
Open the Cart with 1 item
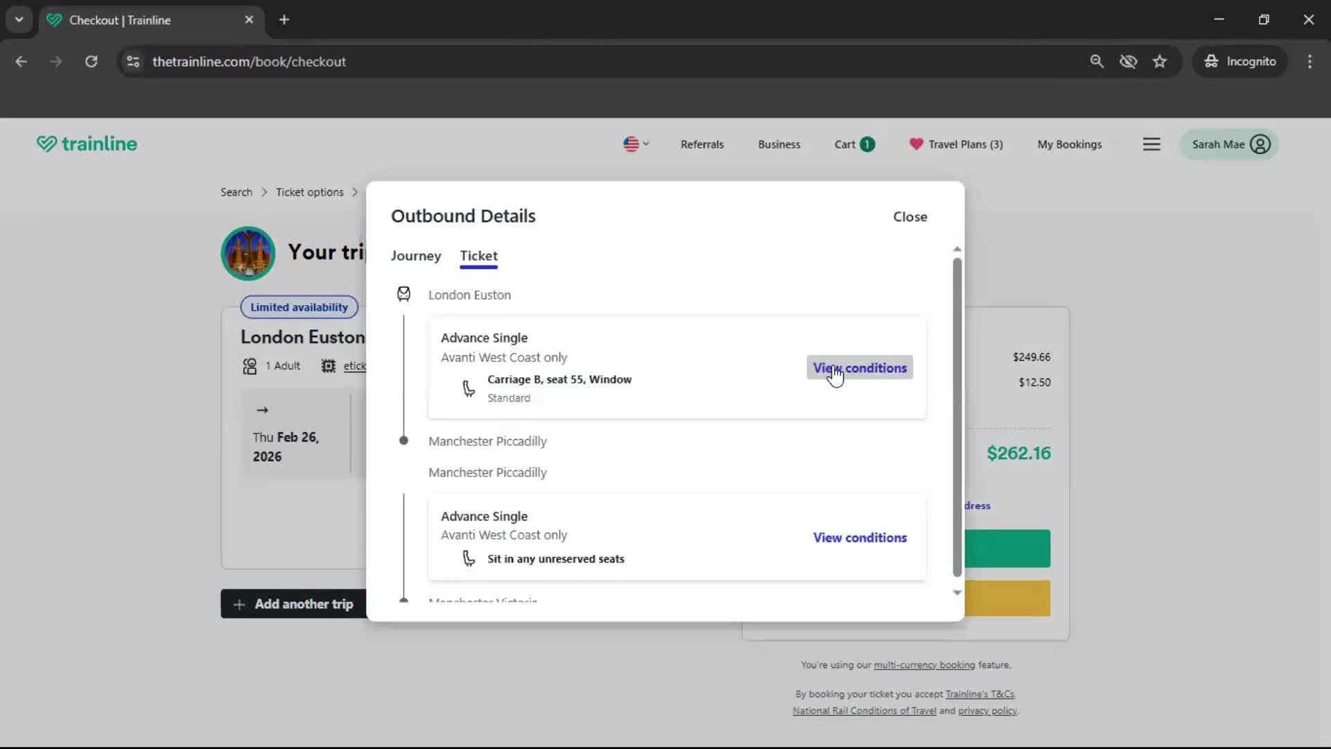(853, 144)
